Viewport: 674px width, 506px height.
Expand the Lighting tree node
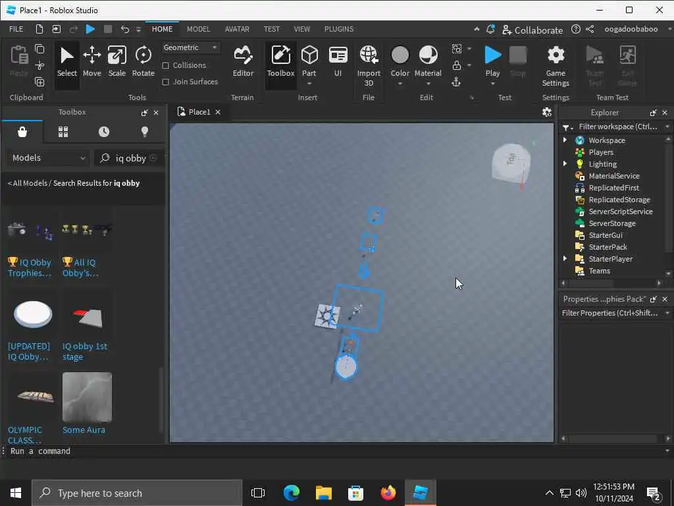(565, 163)
